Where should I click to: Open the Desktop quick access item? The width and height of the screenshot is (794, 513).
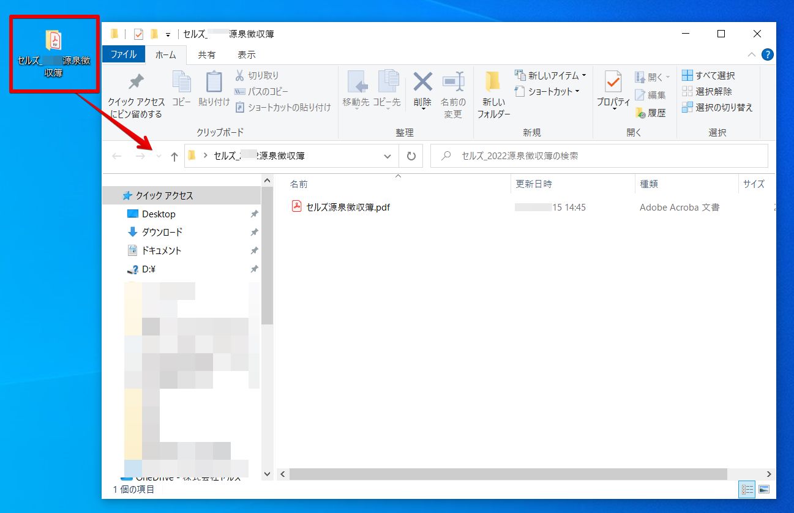click(x=159, y=214)
